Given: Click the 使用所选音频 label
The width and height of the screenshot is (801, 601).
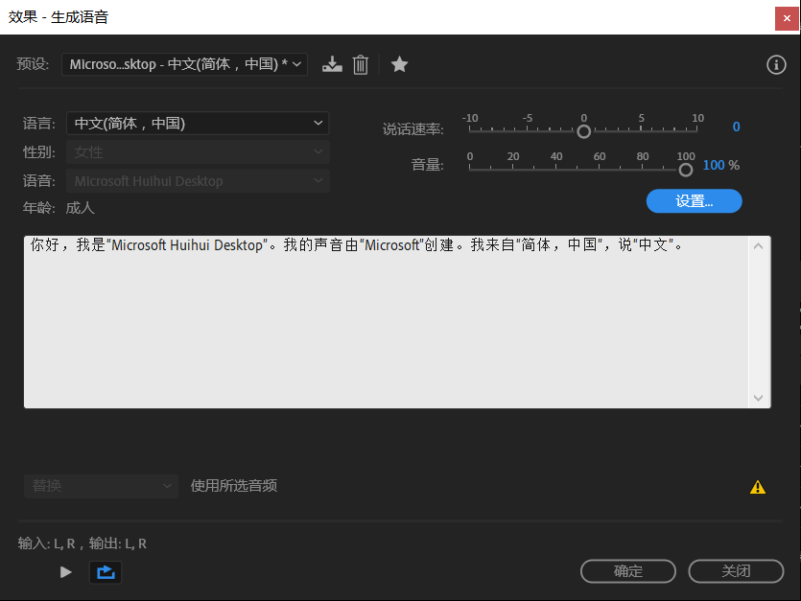Looking at the screenshot, I should click(234, 486).
